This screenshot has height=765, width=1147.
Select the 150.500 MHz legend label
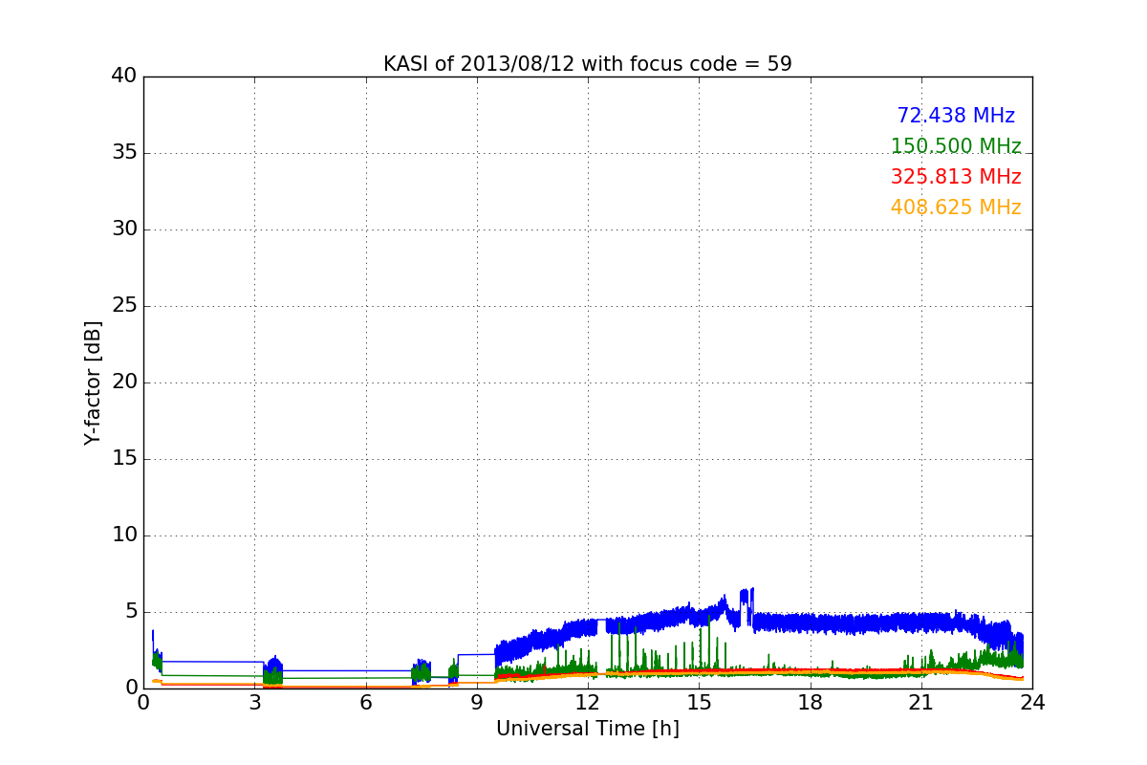(x=956, y=146)
